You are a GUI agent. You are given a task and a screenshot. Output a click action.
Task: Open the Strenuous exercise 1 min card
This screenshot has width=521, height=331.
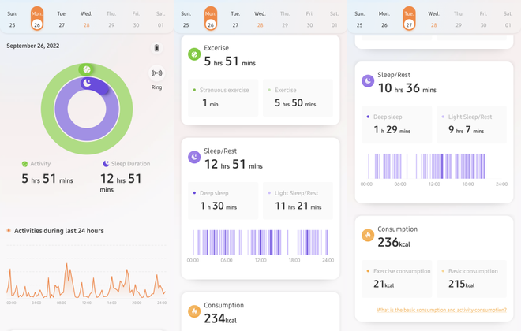(223, 97)
